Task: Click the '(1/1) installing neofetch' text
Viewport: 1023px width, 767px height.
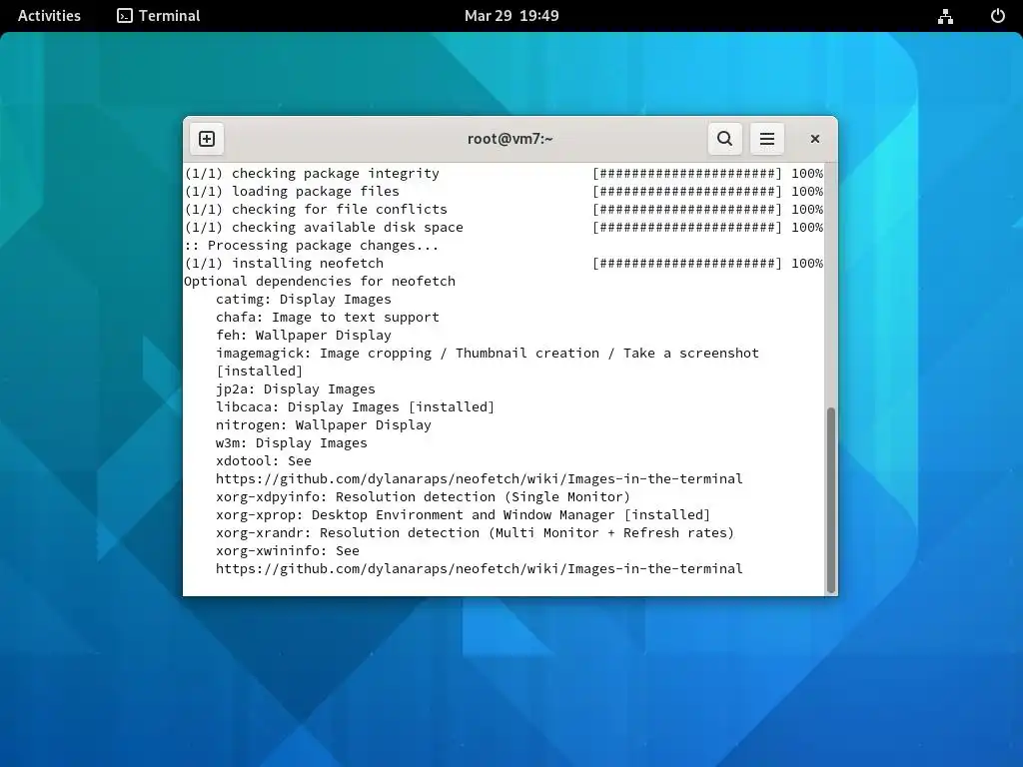Action: [x=284, y=264]
